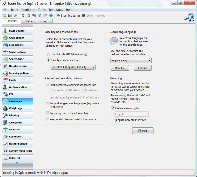This screenshot has height=177, width=197.
Task: Open the Templates menu
Action: [56, 10]
